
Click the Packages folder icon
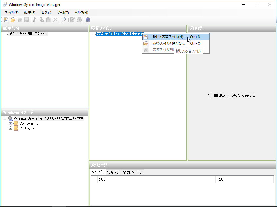(16, 128)
